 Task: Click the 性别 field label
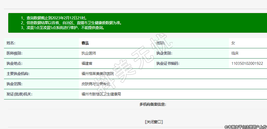click(x=161, y=43)
